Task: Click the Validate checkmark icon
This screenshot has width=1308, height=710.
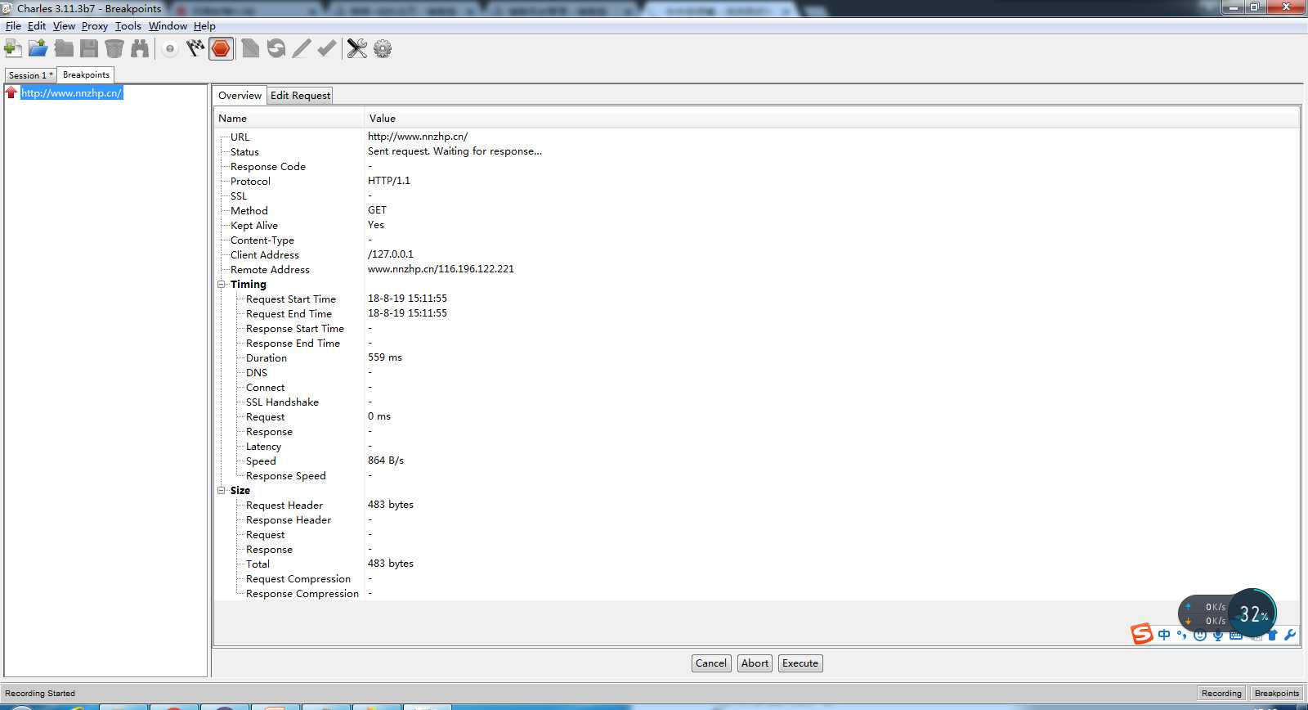Action: point(327,48)
